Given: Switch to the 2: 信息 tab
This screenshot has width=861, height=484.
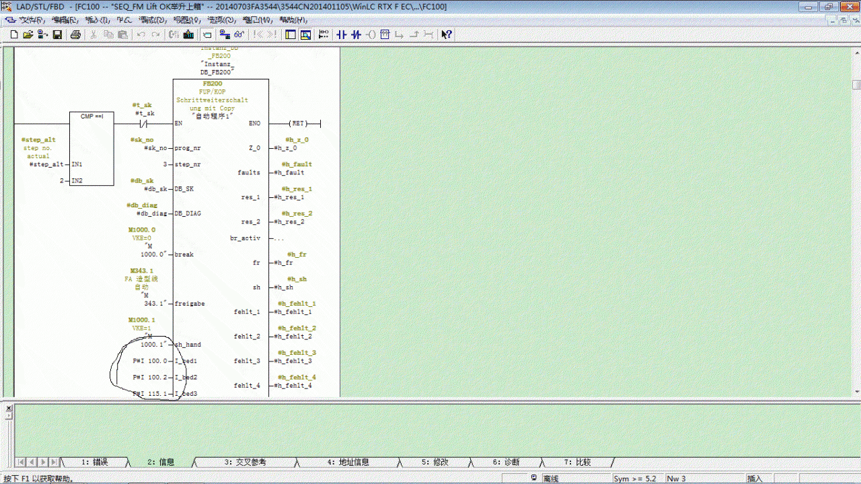Looking at the screenshot, I should (161, 462).
